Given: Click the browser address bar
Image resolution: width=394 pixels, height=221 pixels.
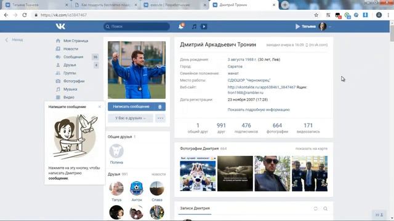Looking at the screenshot, I should 174,15.
